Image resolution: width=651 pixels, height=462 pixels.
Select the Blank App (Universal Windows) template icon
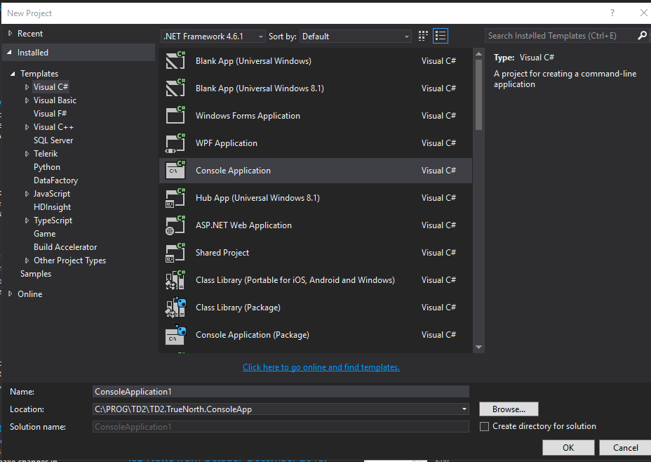point(175,60)
